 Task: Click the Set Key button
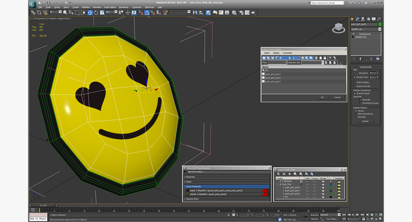tap(314, 219)
